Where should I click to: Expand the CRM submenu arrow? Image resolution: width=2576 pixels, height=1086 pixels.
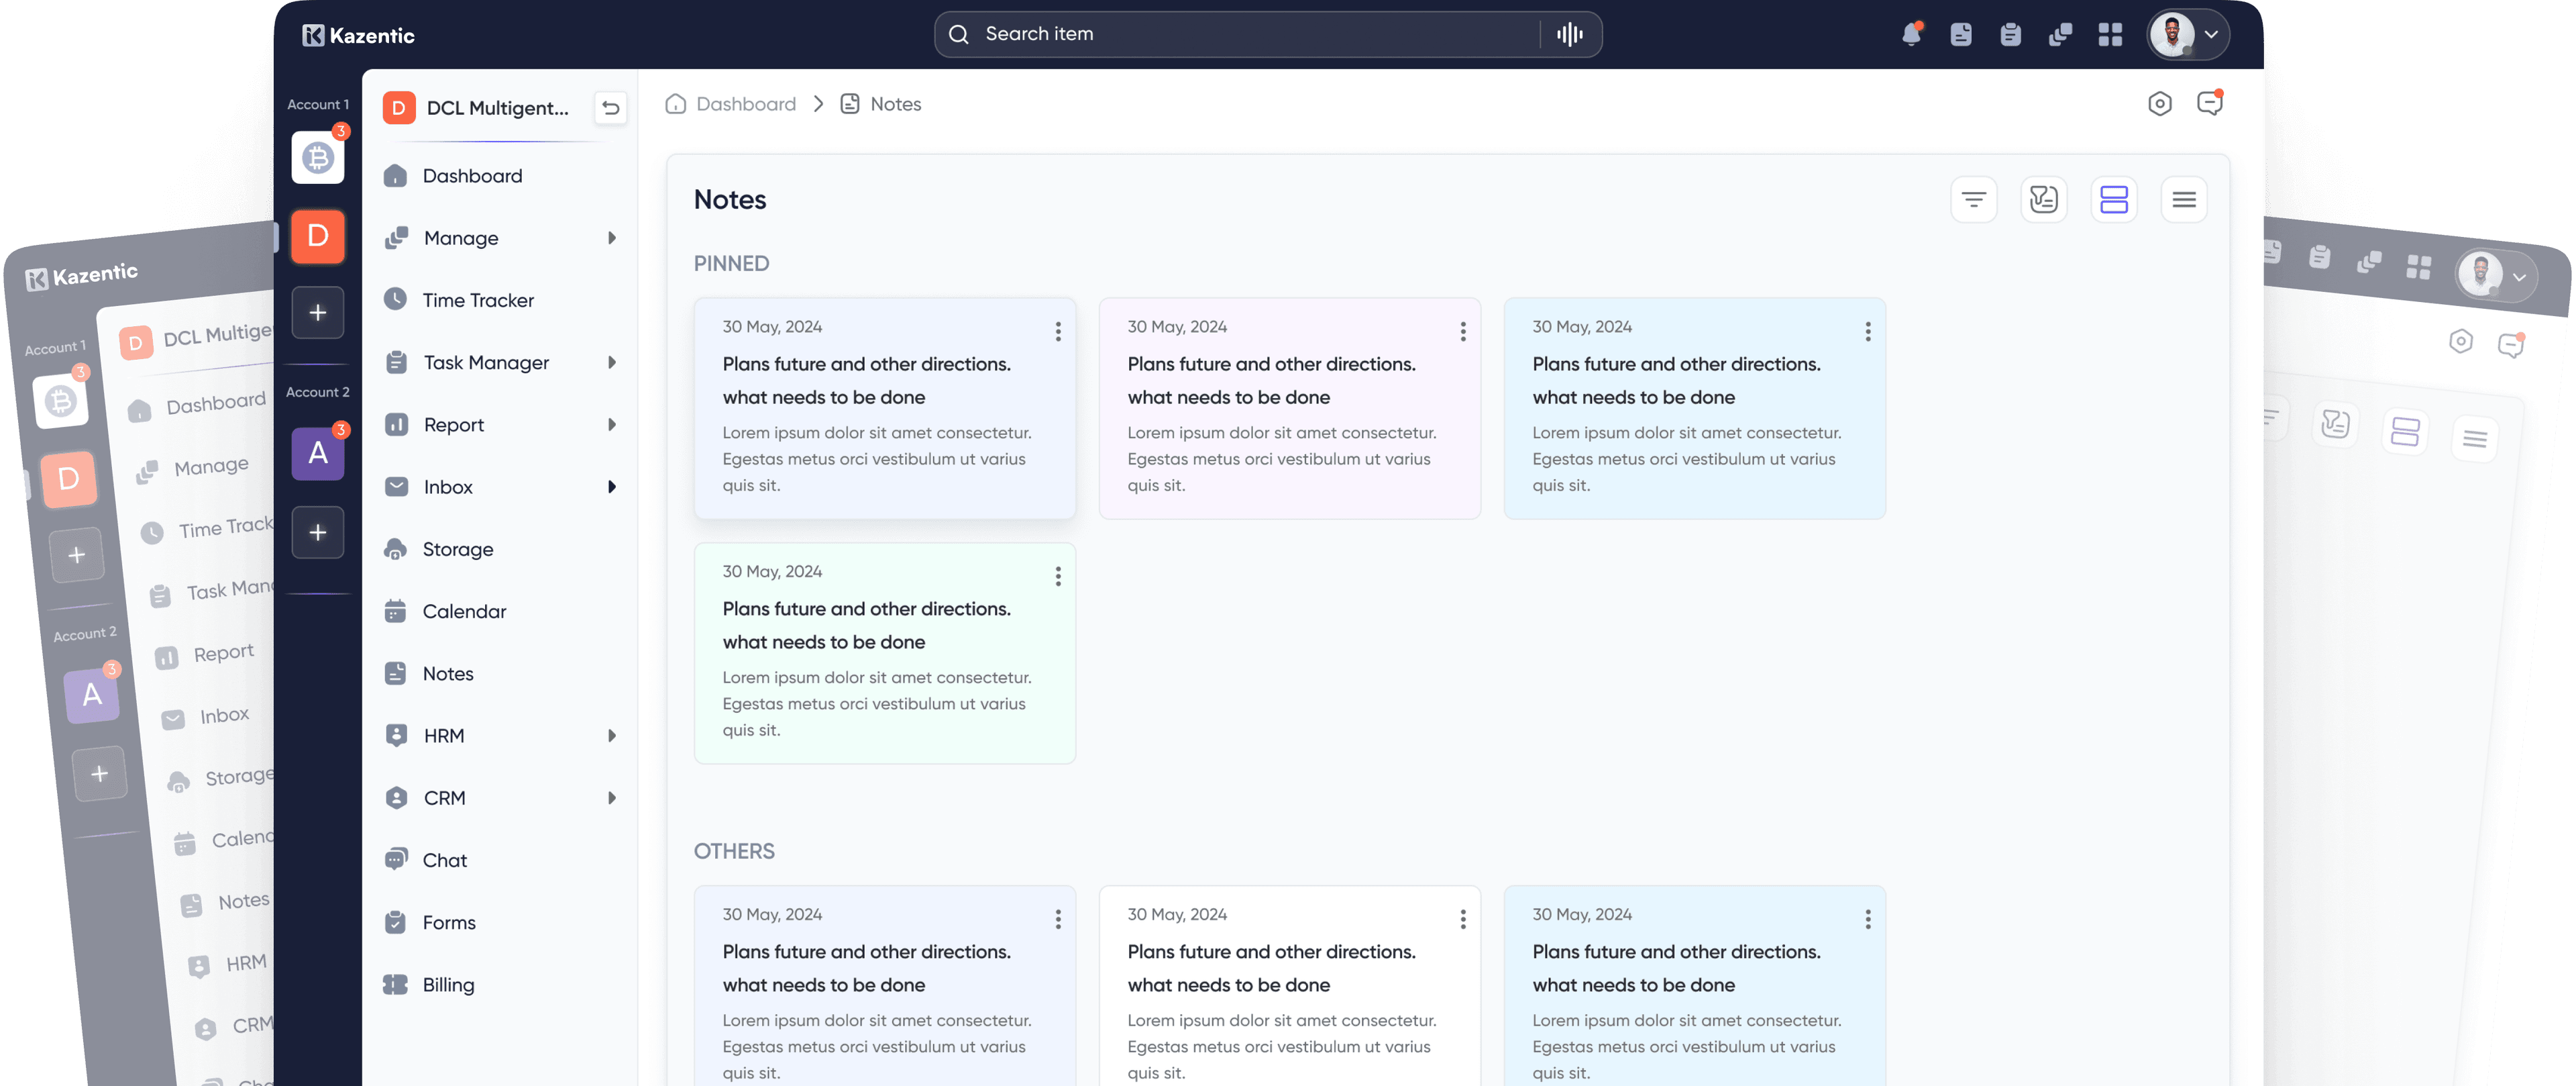[x=611, y=798]
